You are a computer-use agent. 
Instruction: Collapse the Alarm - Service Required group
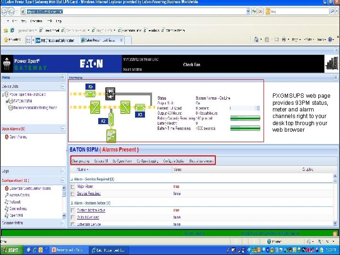click(72, 179)
